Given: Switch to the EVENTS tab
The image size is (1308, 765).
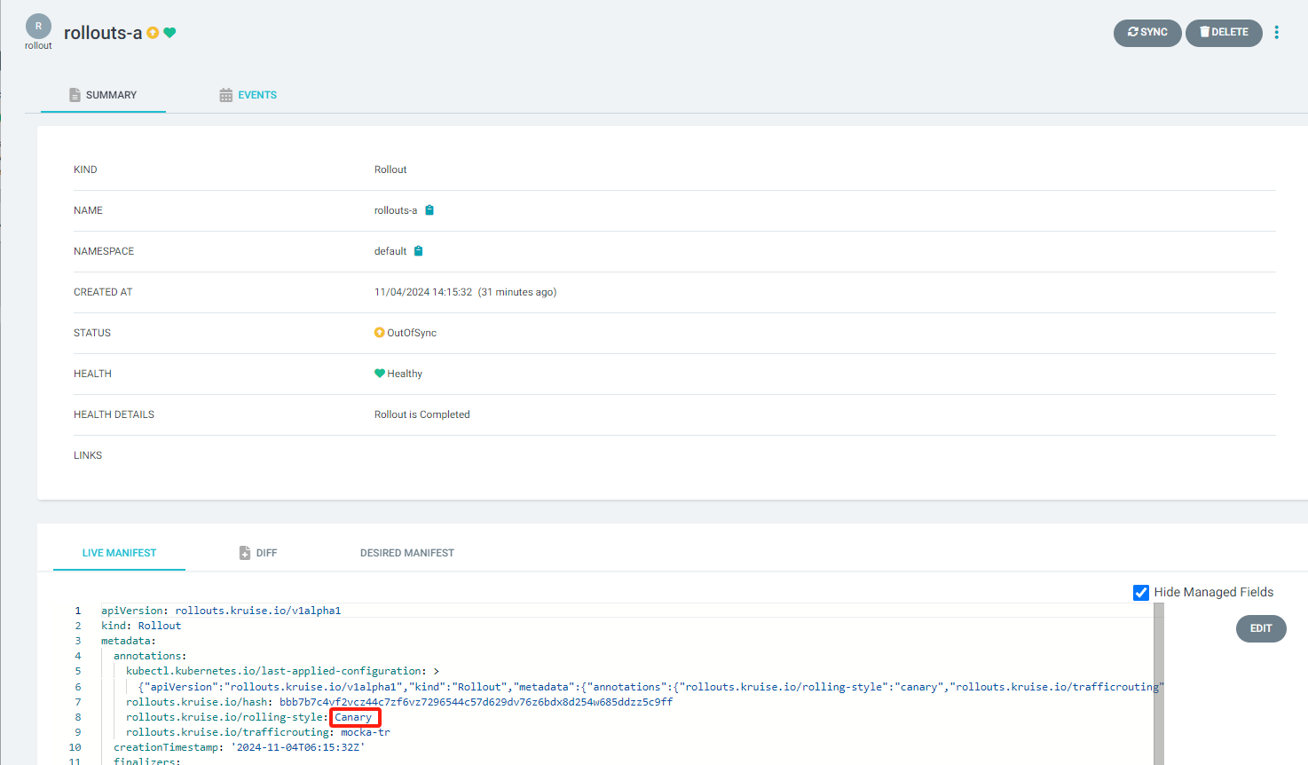Looking at the screenshot, I should (x=248, y=95).
